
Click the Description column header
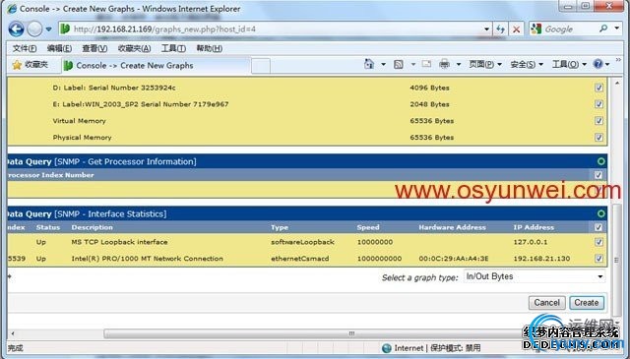pos(92,227)
